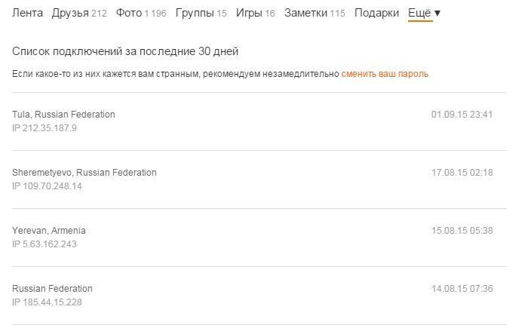Viewport: 531px width, 325px height.
Task: Click IP address 109.70.248.14
Action: click(47, 186)
